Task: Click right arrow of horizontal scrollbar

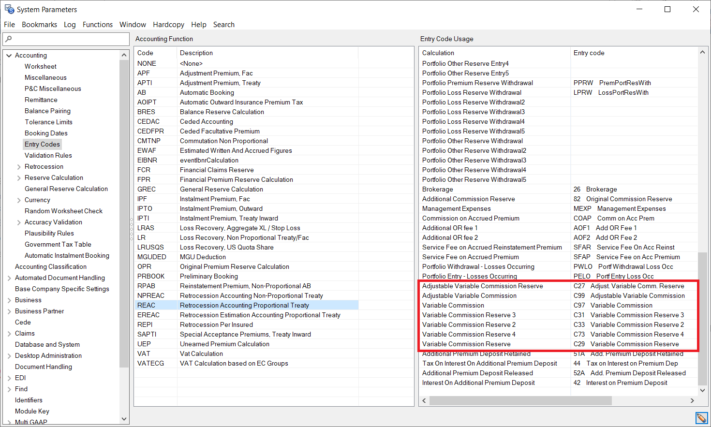Action: (692, 400)
